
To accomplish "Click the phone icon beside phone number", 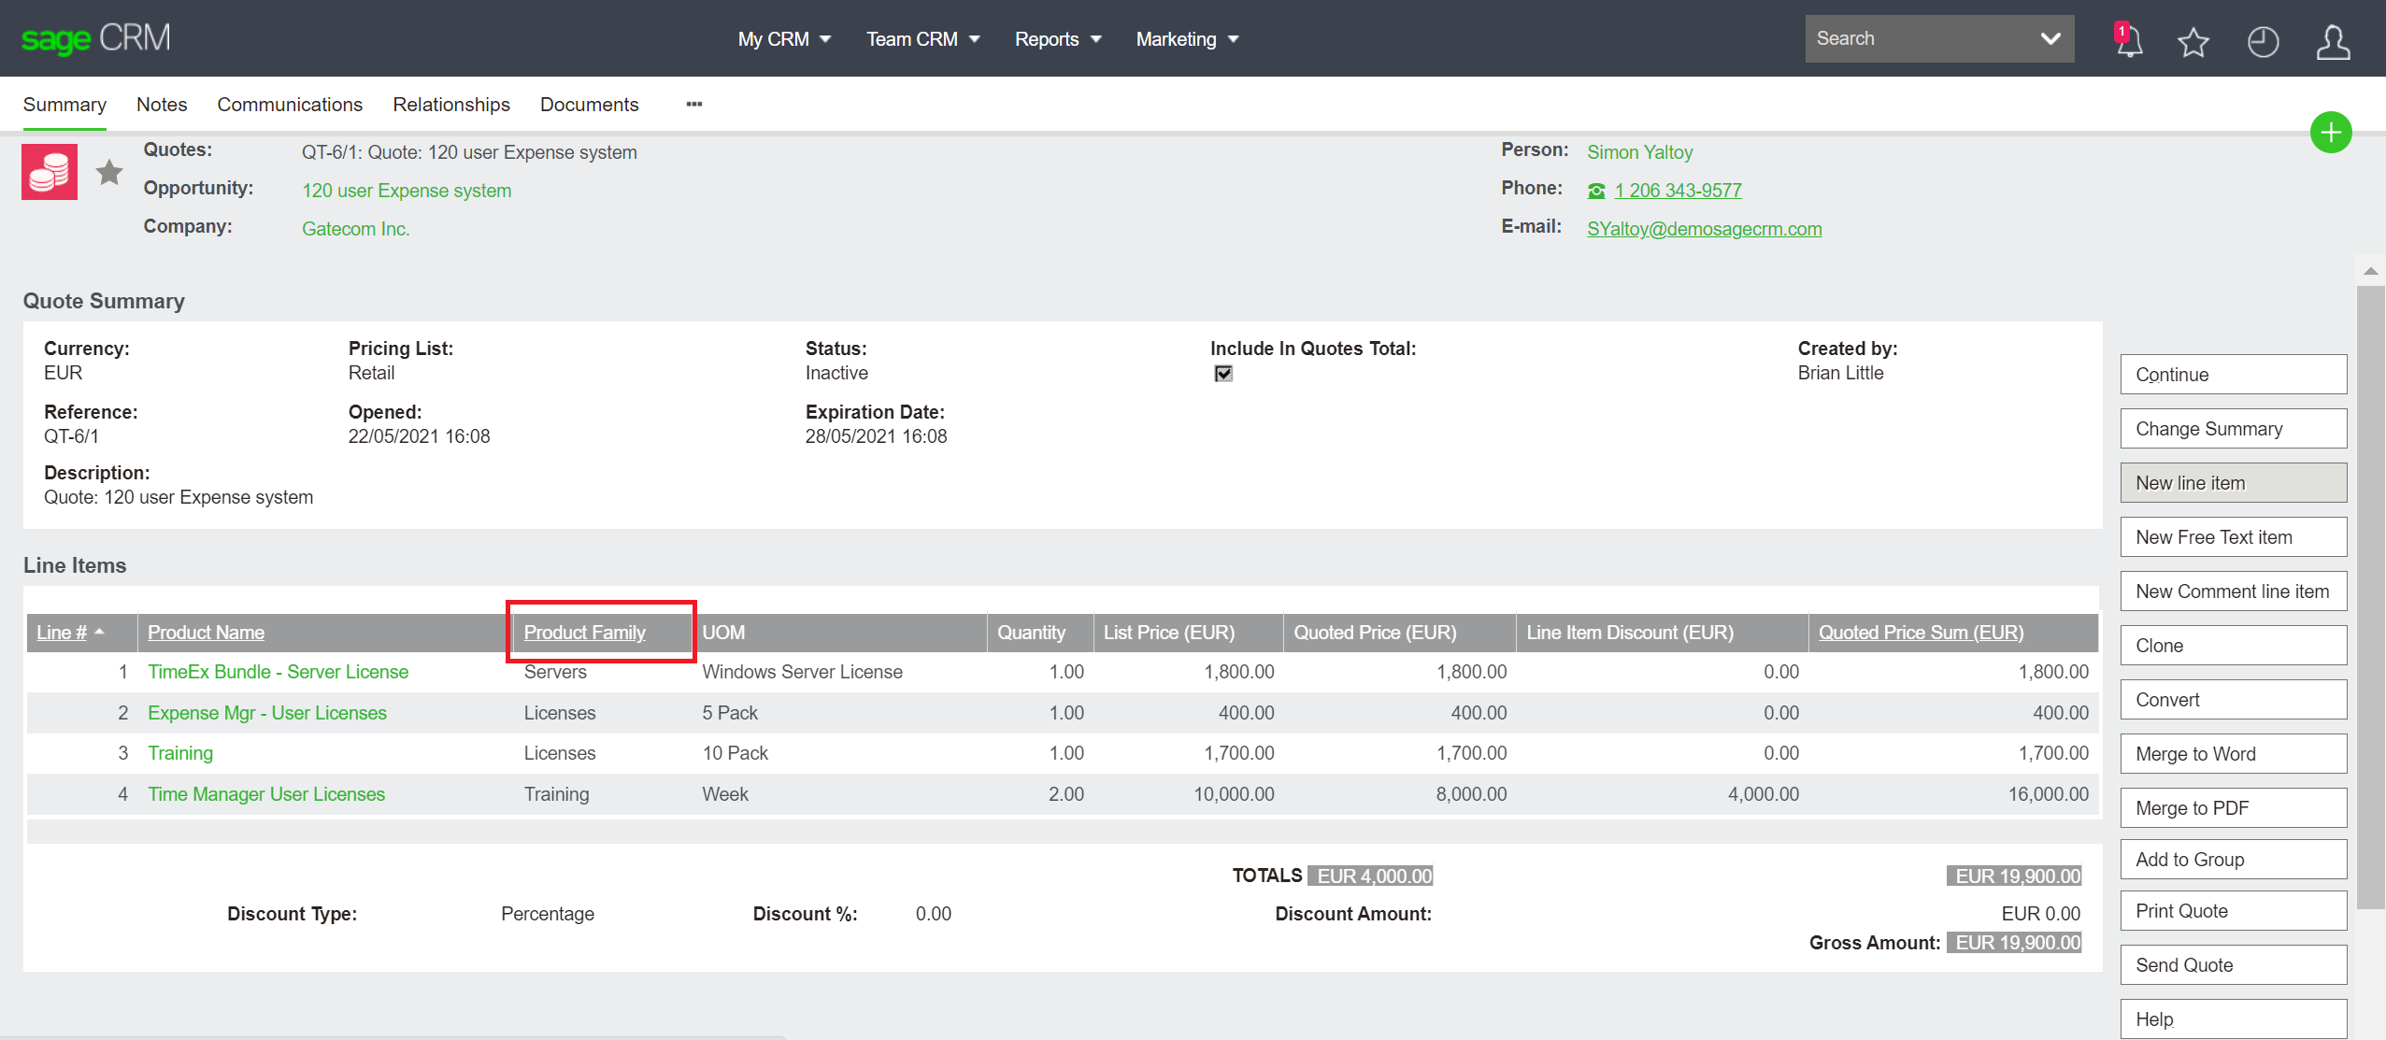I will [1595, 191].
